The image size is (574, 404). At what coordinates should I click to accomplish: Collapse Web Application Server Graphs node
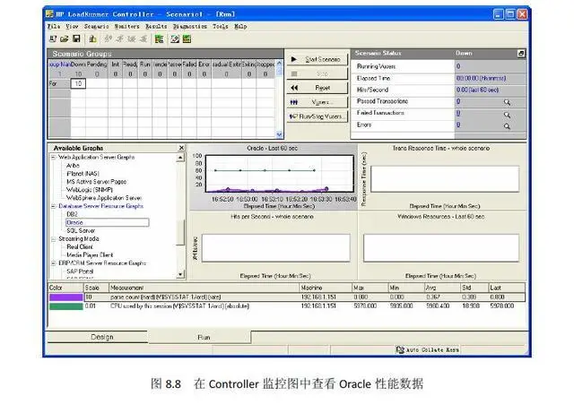click(54, 158)
